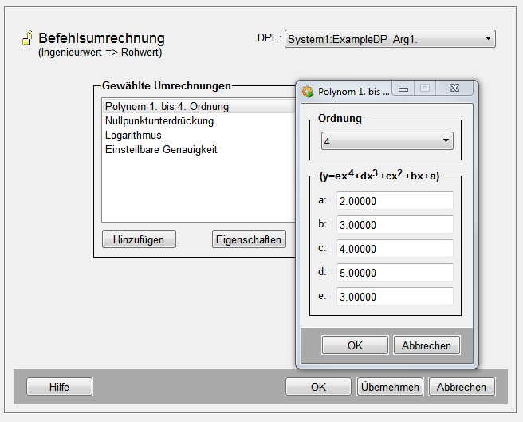The width and height of the screenshot is (523, 422).
Task: Select 'Polynom 1. bis 4. Ordnung' in list
Action: 167,107
